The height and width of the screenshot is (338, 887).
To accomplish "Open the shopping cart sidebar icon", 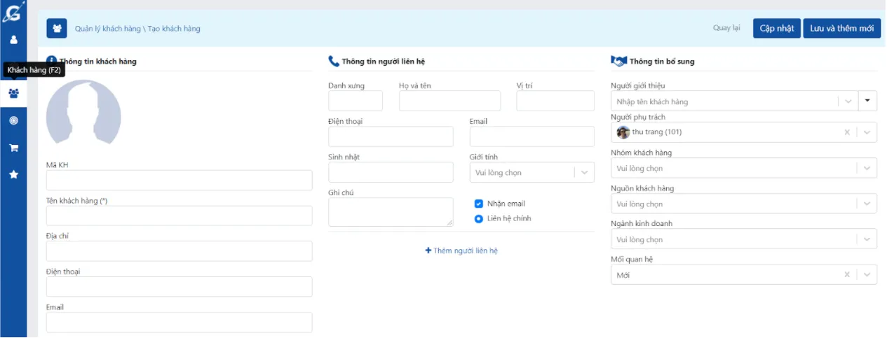I will (x=13, y=148).
